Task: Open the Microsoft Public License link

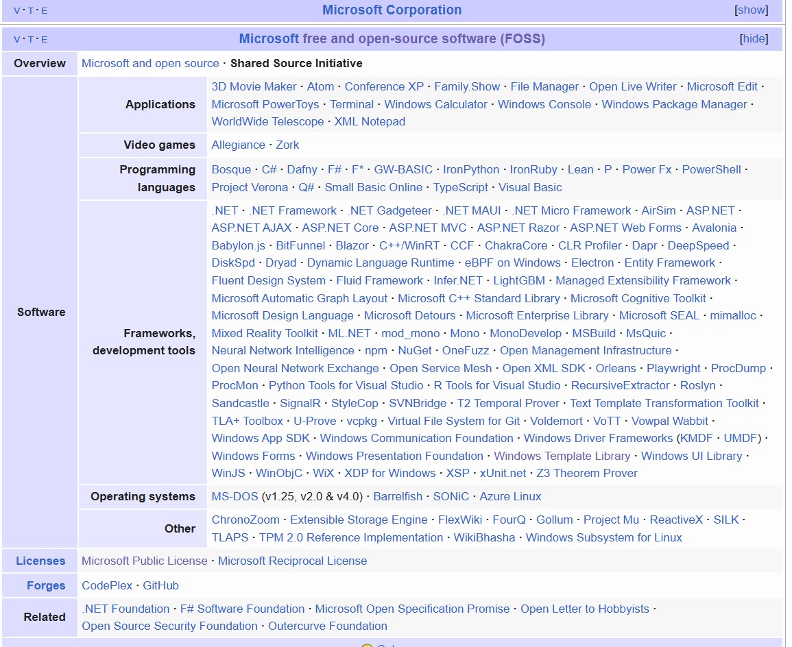Action: (145, 561)
